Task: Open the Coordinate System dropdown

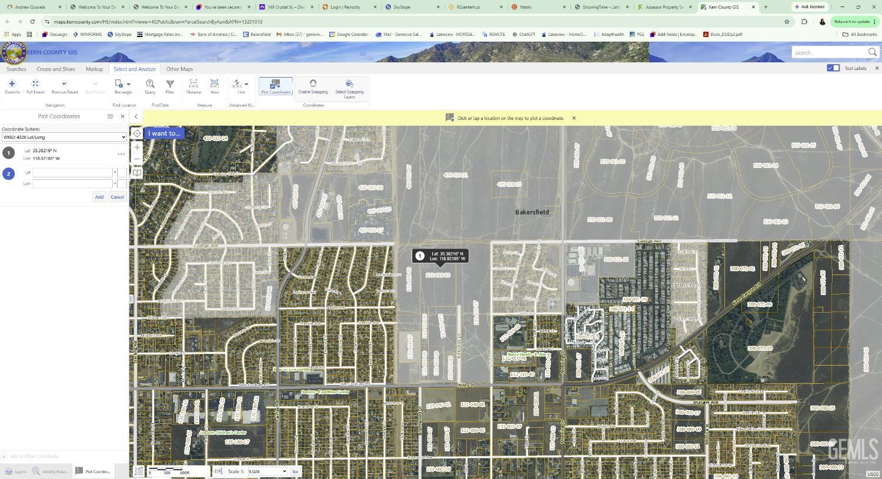Action: pyautogui.click(x=64, y=137)
